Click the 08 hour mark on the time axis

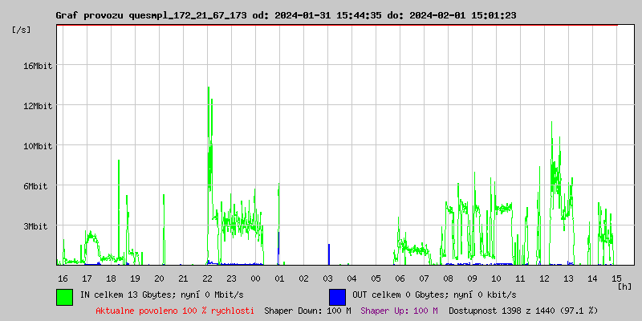coord(448,278)
